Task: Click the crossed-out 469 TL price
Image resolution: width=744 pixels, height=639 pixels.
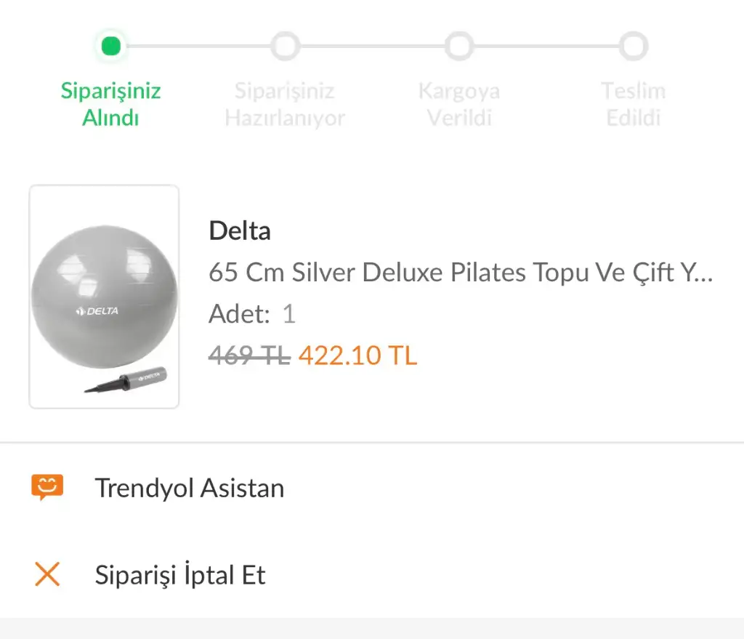Action: coord(250,355)
